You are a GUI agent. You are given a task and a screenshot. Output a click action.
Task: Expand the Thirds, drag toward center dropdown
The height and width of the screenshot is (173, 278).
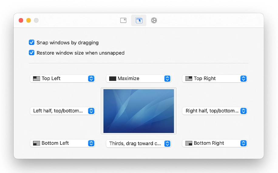[x=139, y=143]
